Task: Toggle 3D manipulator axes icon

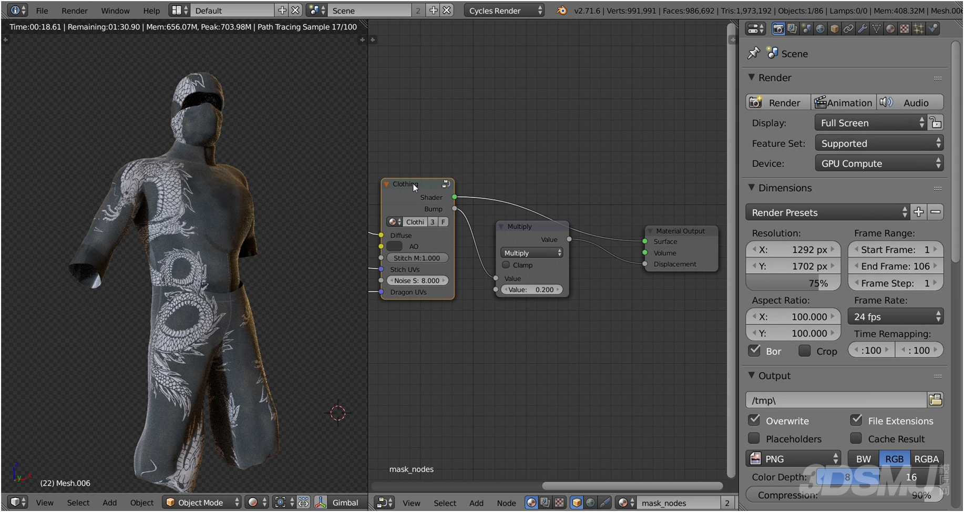Action: (321, 503)
